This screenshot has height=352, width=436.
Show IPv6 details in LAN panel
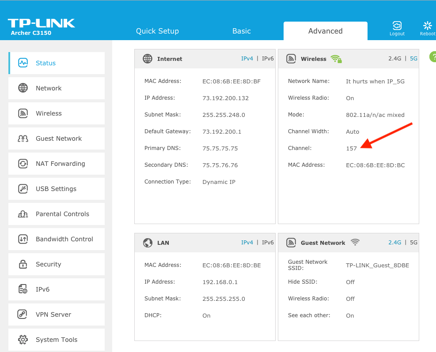pyautogui.click(x=268, y=242)
